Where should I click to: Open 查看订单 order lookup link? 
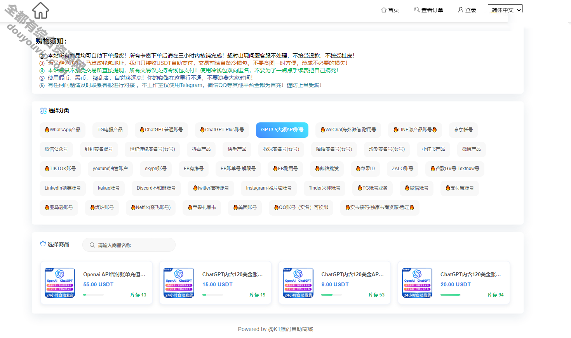[428, 10]
